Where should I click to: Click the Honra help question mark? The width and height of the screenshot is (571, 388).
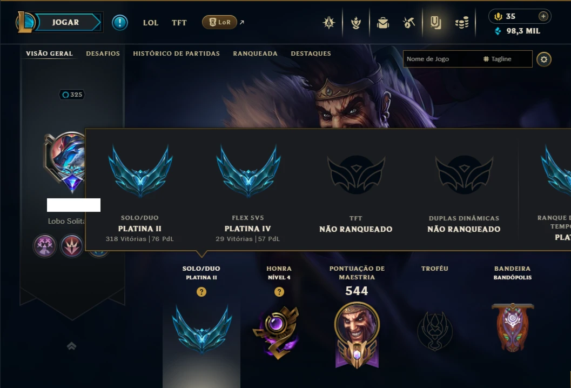pyautogui.click(x=279, y=292)
